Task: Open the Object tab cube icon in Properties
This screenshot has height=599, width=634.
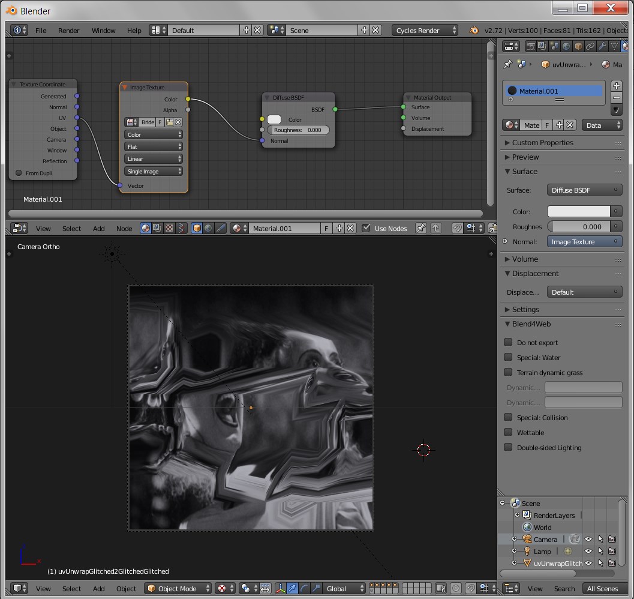Action: click(578, 46)
